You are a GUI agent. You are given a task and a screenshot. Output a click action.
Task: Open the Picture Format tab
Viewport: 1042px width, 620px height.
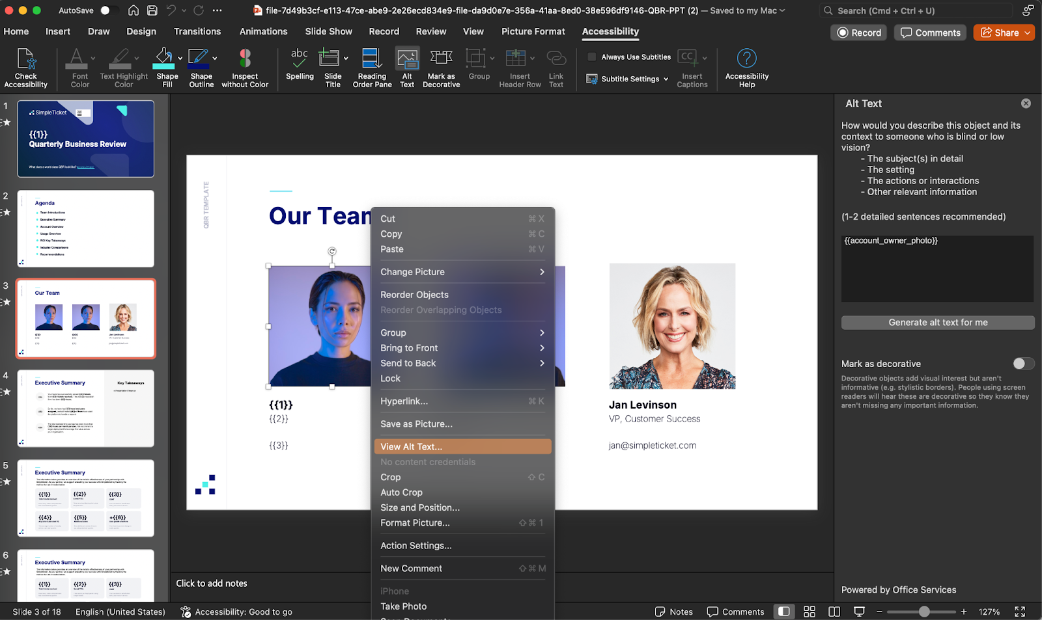[533, 31]
